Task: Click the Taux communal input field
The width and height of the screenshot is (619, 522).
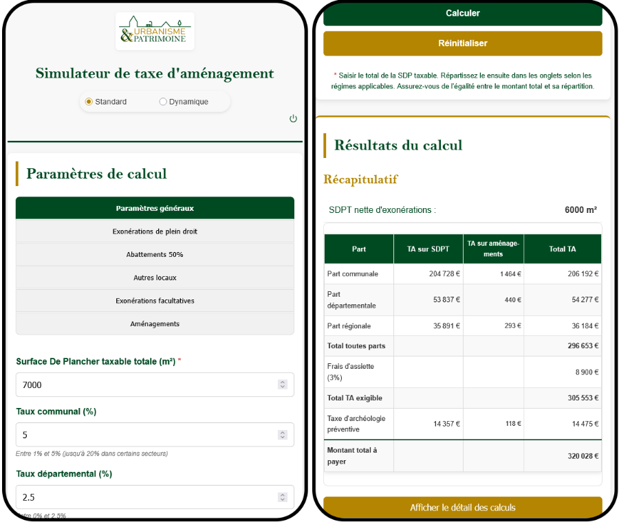Action: [x=144, y=435]
